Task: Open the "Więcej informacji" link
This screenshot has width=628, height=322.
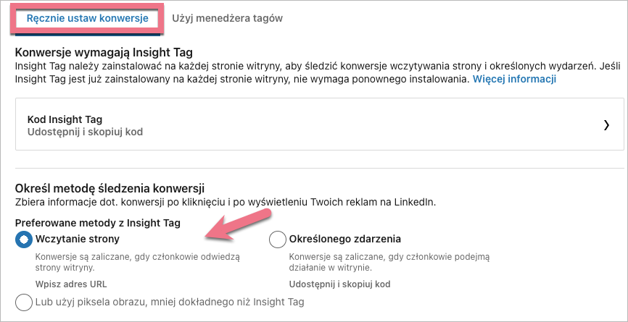Action: point(514,78)
